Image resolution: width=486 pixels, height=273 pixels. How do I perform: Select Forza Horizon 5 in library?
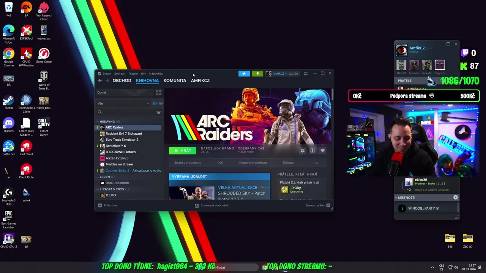(x=117, y=158)
